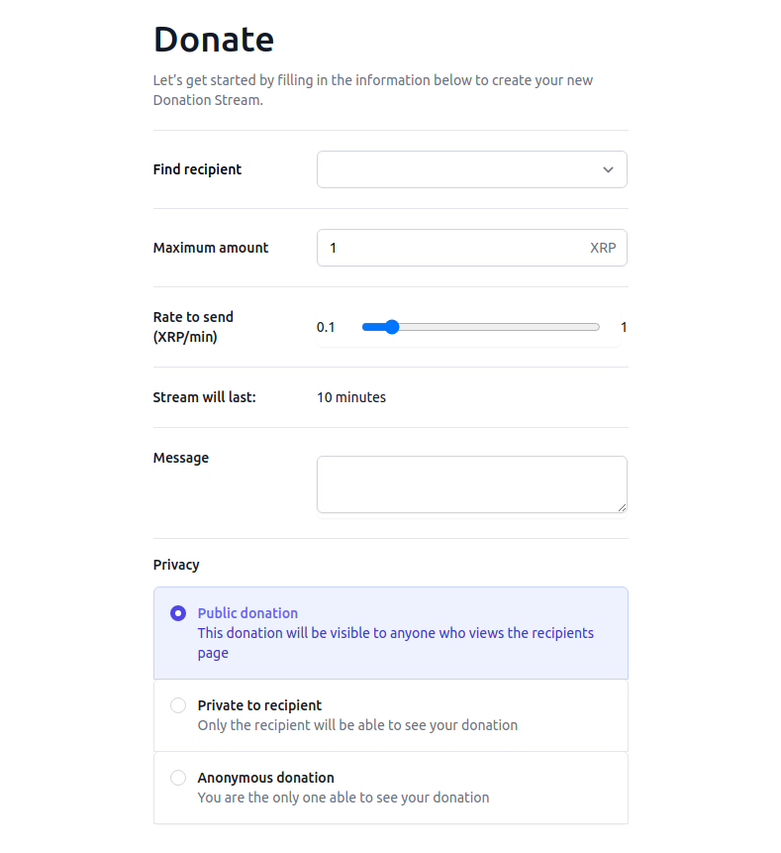Click the Maximum amount input field

[450, 248]
